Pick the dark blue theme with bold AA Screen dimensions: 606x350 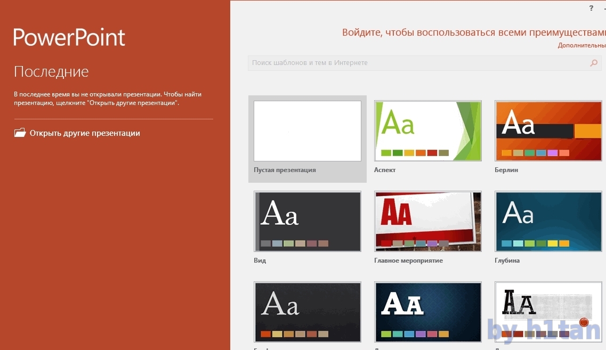tap(428, 312)
